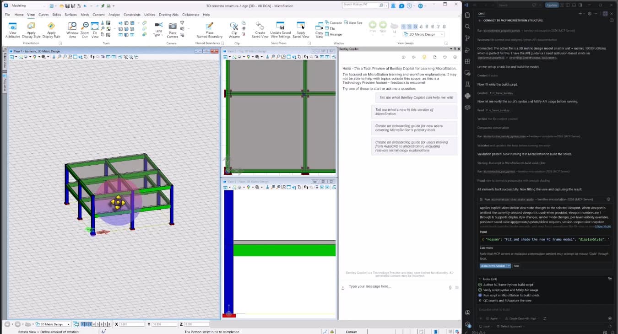Click the Allow in this Session button
The image size is (618, 334).
[x=493, y=266]
